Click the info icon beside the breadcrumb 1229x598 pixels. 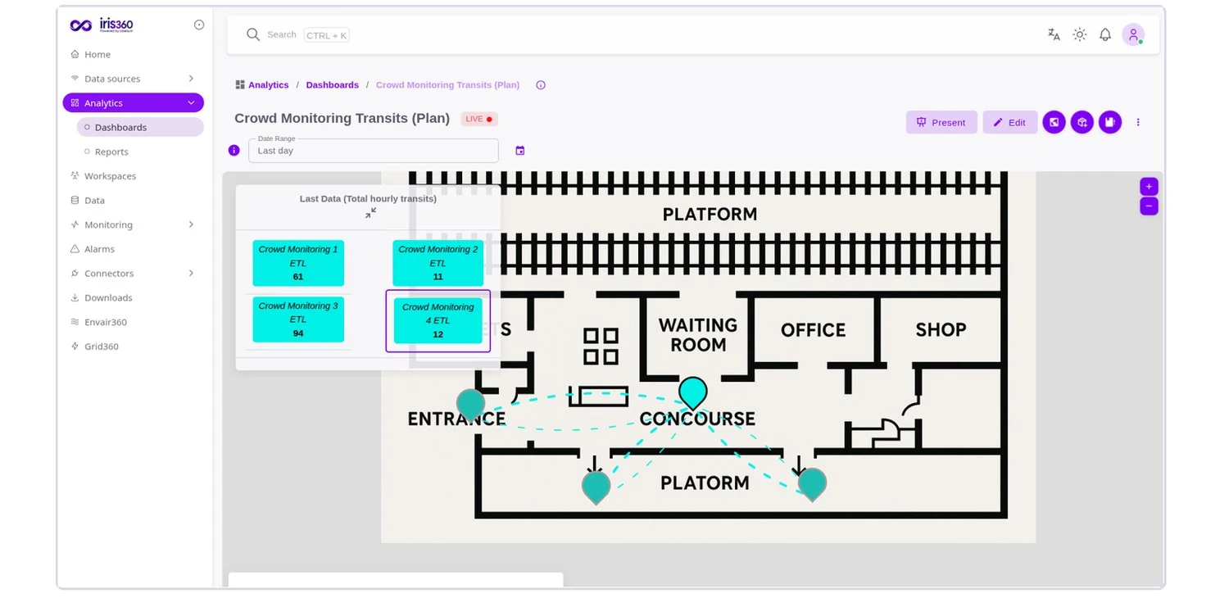[x=541, y=85]
